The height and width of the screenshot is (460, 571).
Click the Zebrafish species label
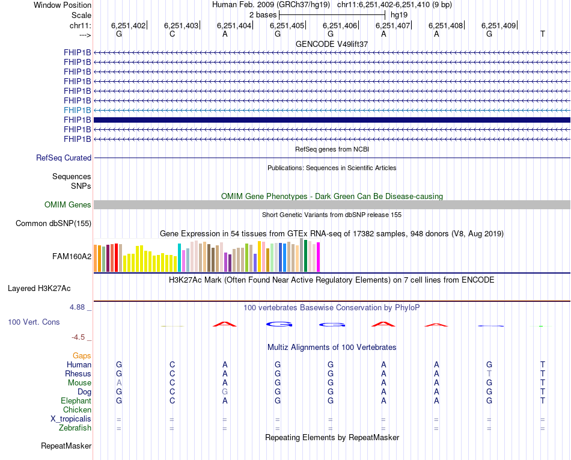point(75,428)
